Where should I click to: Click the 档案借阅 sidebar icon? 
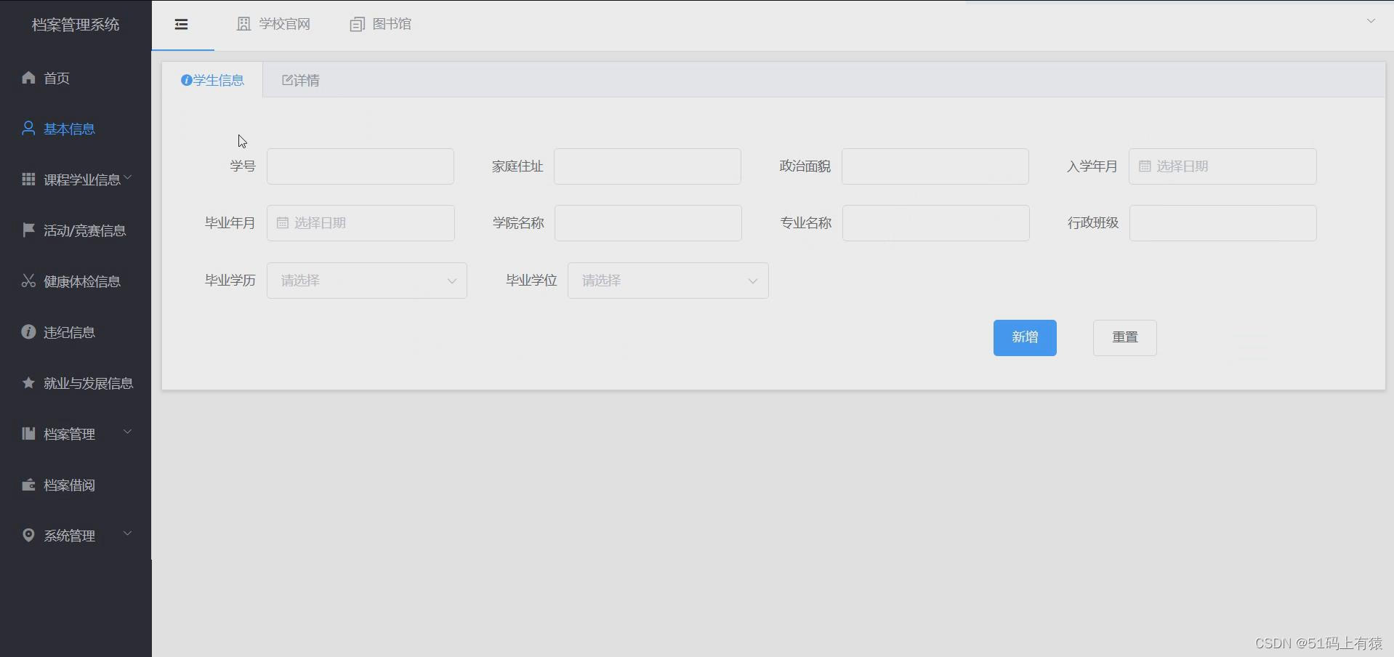(x=28, y=485)
